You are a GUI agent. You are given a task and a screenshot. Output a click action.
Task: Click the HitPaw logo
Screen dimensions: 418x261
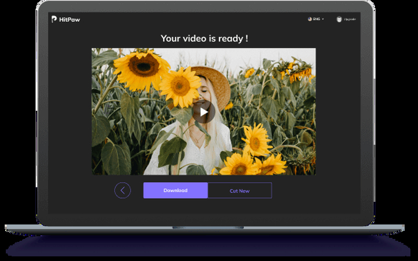[66, 19]
